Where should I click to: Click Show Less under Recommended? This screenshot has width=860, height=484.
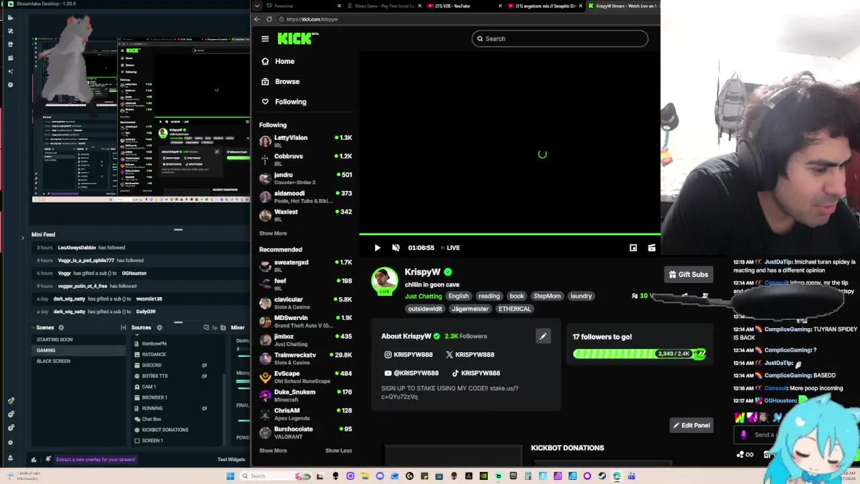point(339,450)
